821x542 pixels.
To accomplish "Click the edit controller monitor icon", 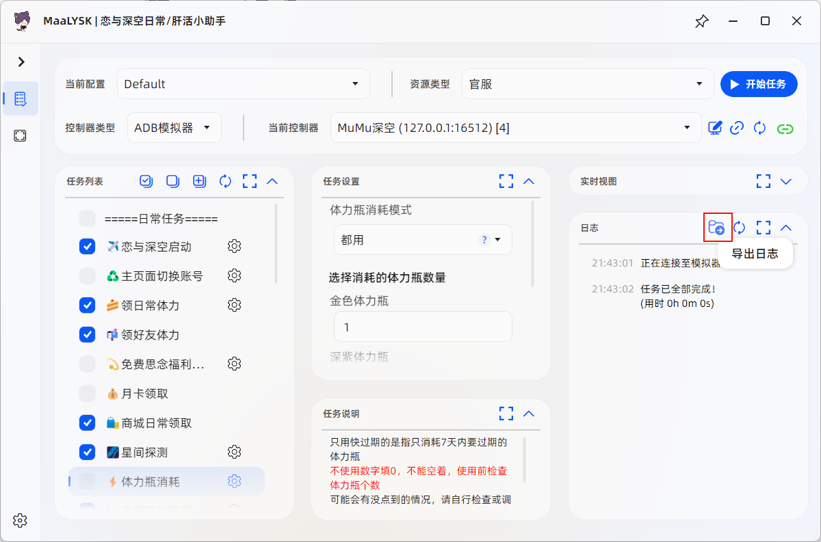I will pos(715,128).
